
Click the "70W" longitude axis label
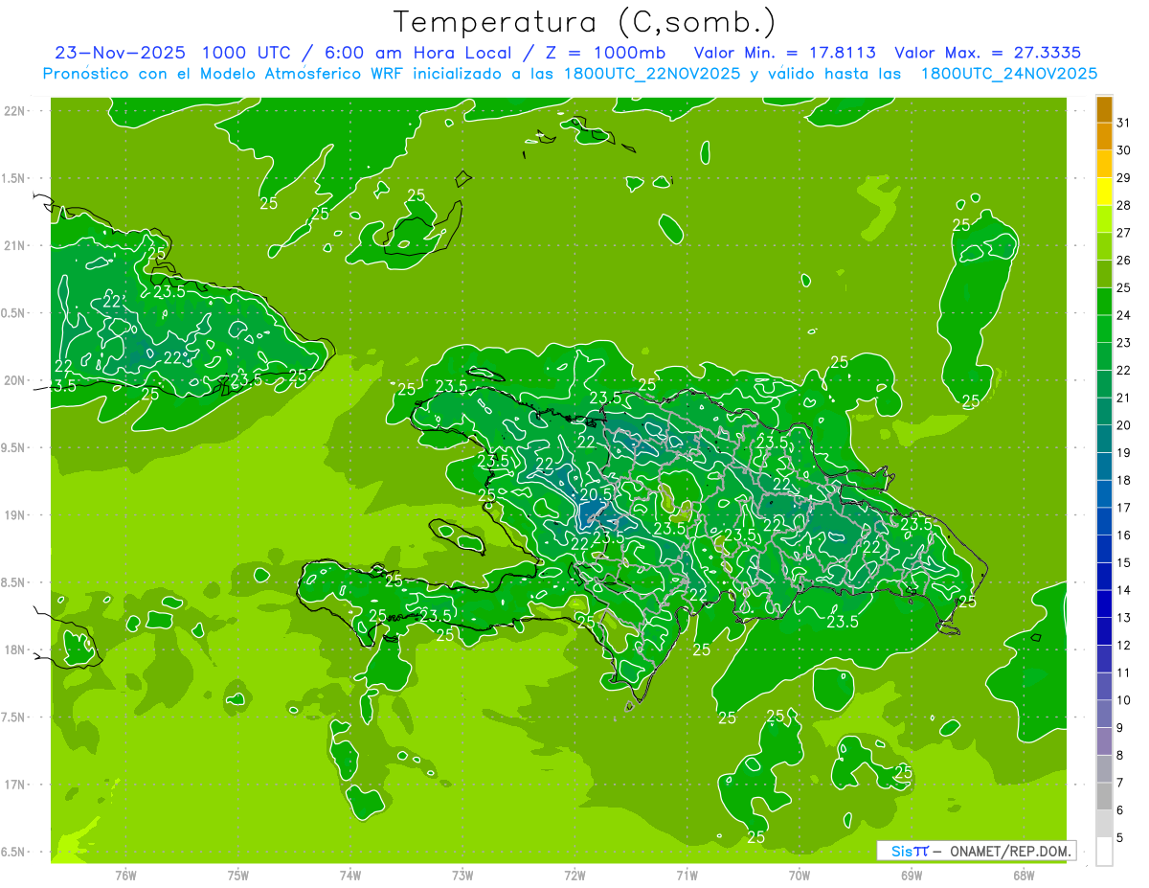point(800,875)
